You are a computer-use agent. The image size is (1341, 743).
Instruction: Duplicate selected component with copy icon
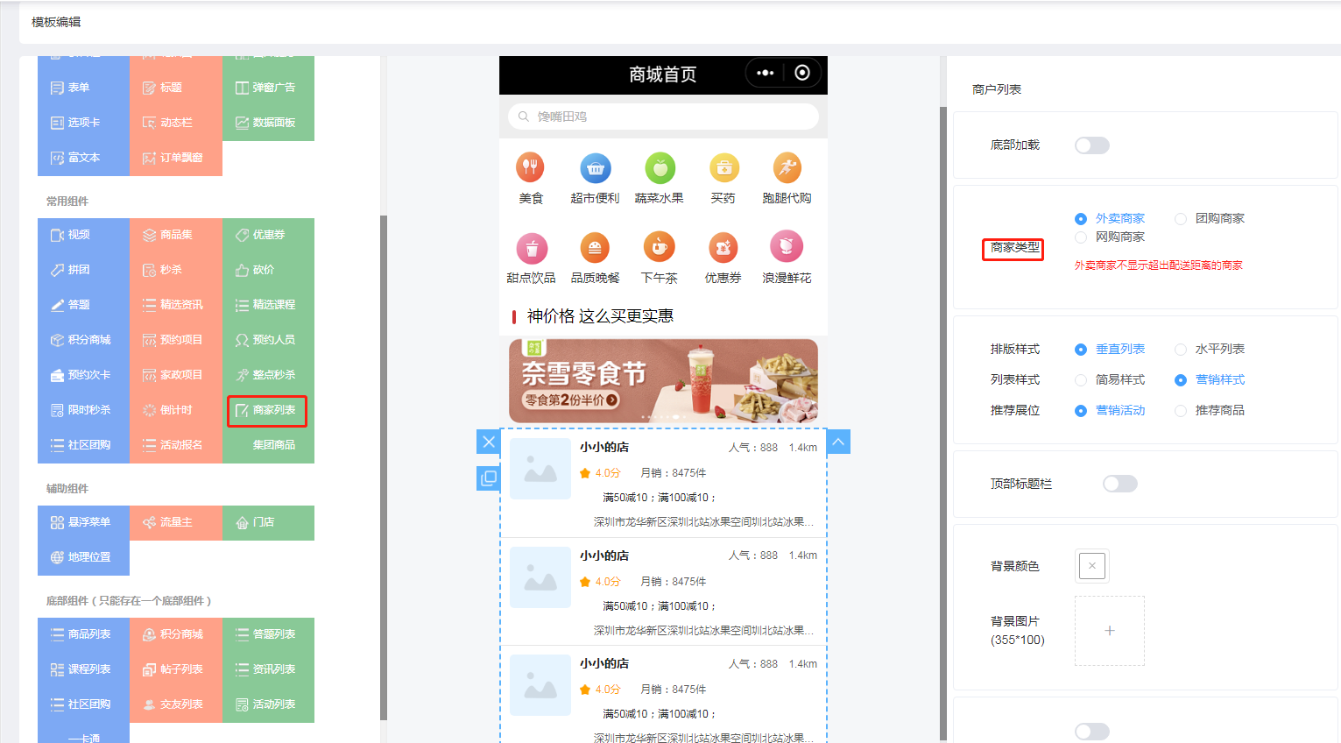click(489, 478)
